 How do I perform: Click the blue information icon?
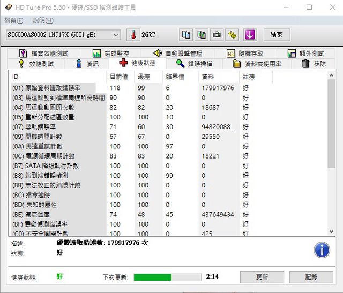click(322, 250)
